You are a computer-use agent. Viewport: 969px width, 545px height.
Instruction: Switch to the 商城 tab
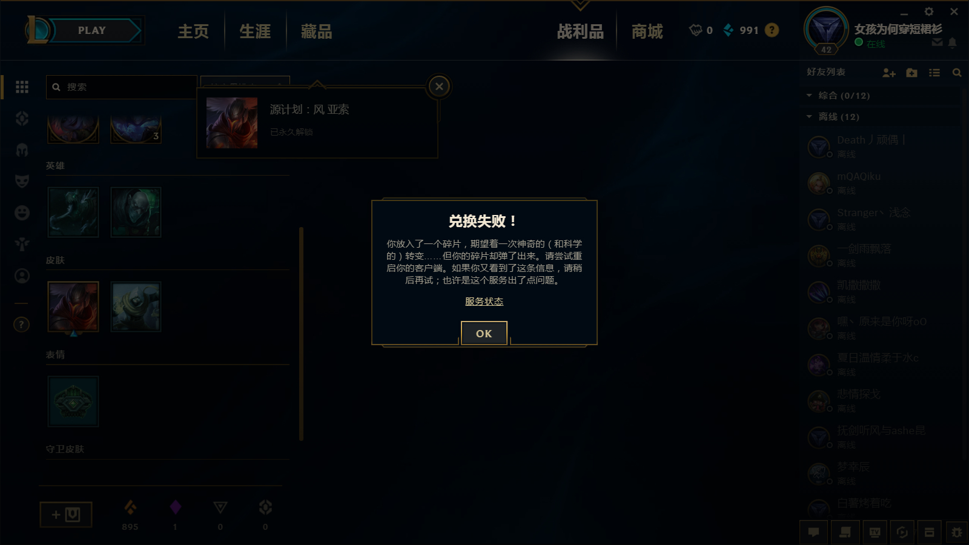[x=647, y=31]
